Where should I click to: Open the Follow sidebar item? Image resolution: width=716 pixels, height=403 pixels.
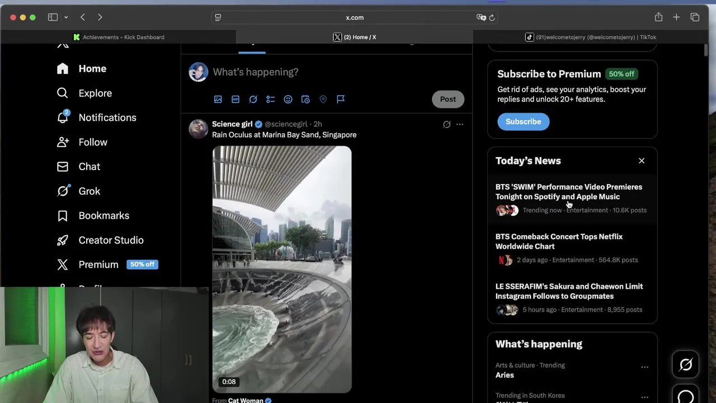[82, 142]
